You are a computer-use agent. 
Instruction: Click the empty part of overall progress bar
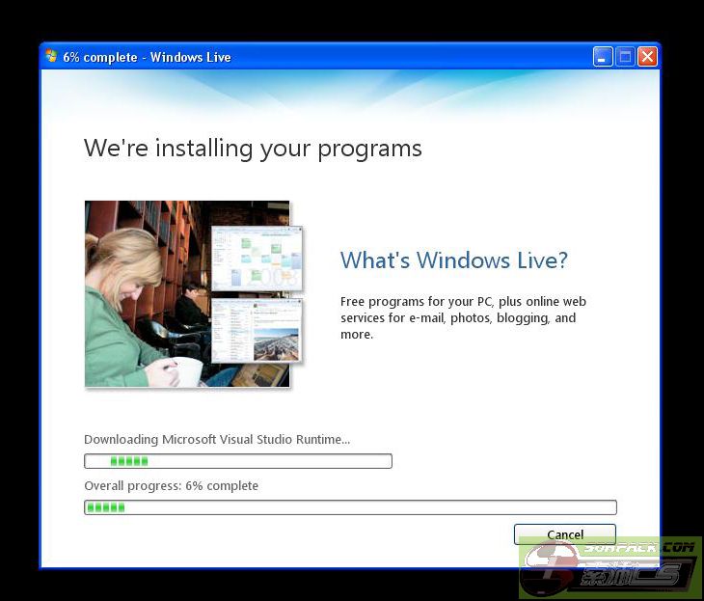tap(366, 507)
